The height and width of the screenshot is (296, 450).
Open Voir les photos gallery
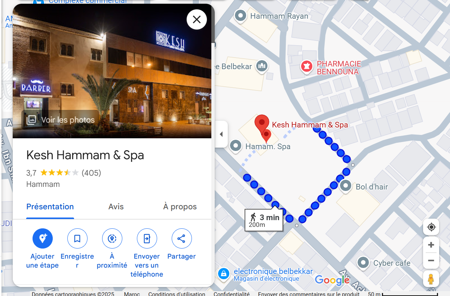pos(61,120)
